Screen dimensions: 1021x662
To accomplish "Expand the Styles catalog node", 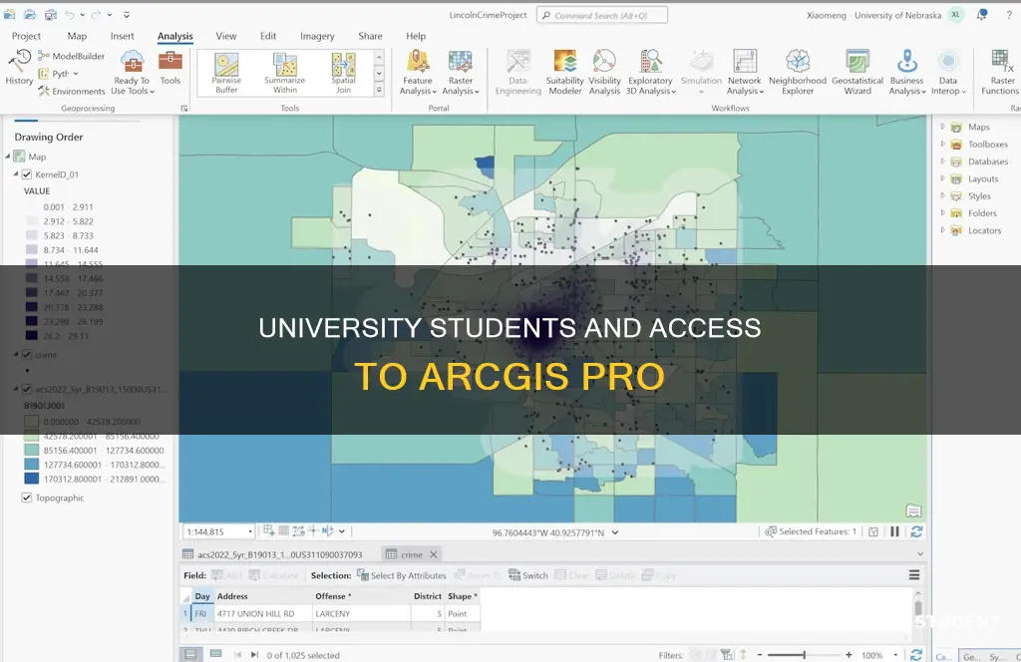I will click(x=943, y=195).
